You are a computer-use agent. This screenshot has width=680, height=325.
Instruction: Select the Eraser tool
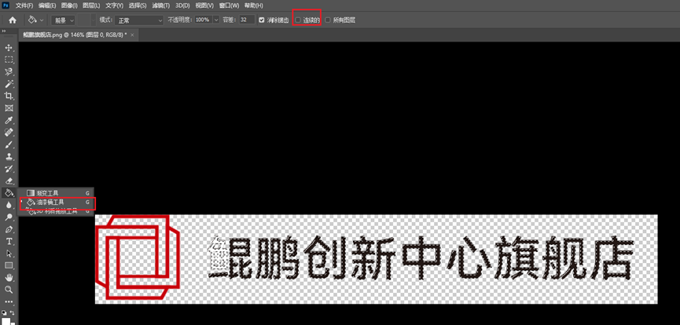tap(9, 181)
